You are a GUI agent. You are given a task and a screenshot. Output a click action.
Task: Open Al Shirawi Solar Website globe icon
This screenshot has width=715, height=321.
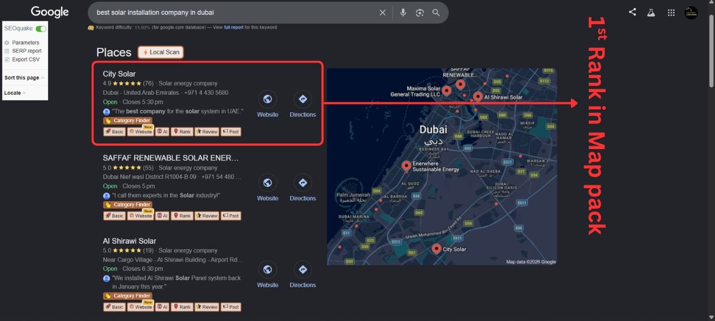point(268,270)
